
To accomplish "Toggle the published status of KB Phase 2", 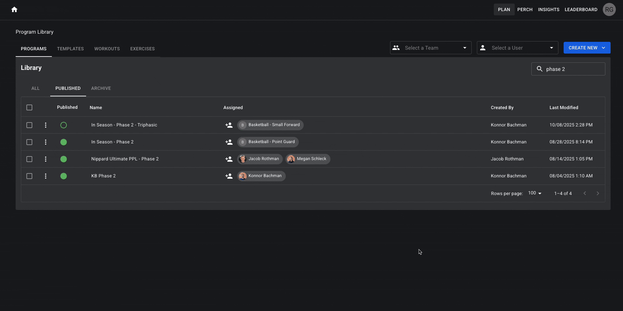I will [64, 176].
